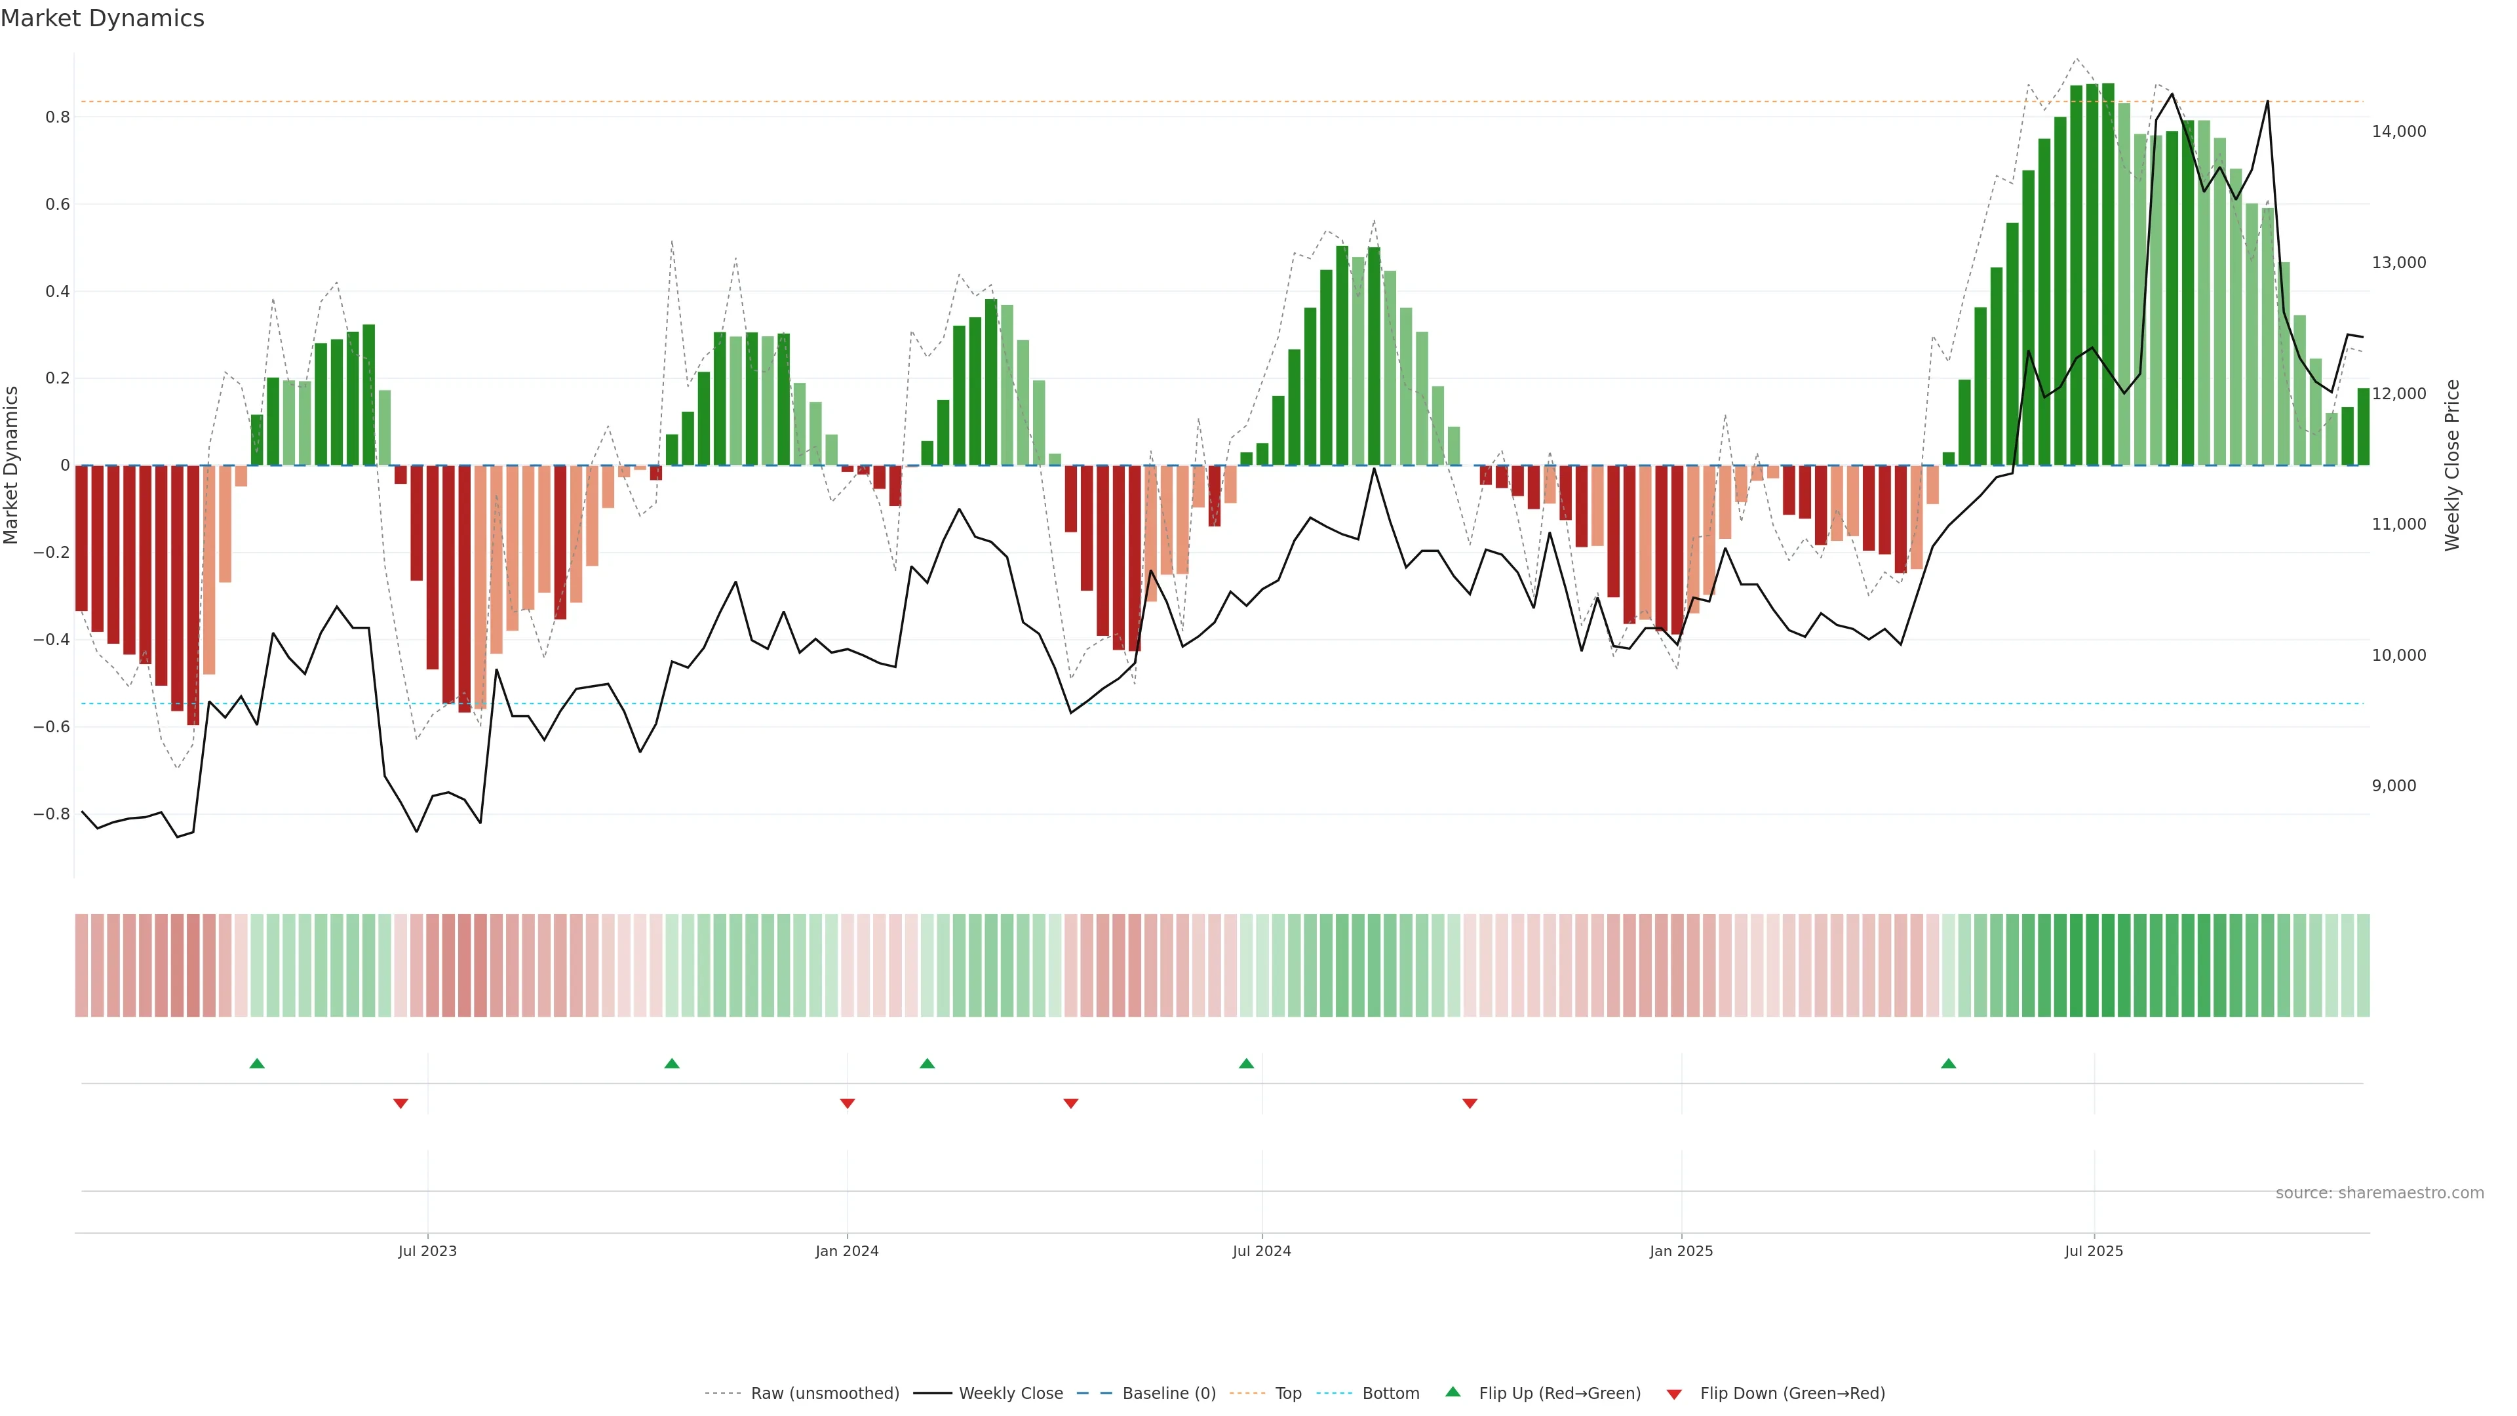This screenshot has width=2517, height=1416.
Task: Click the first red Flip Down marker near Jul 2023
Action: point(400,1103)
